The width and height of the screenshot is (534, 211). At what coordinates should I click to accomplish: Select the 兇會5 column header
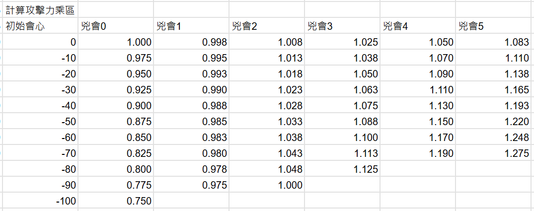click(x=495, y=26)
